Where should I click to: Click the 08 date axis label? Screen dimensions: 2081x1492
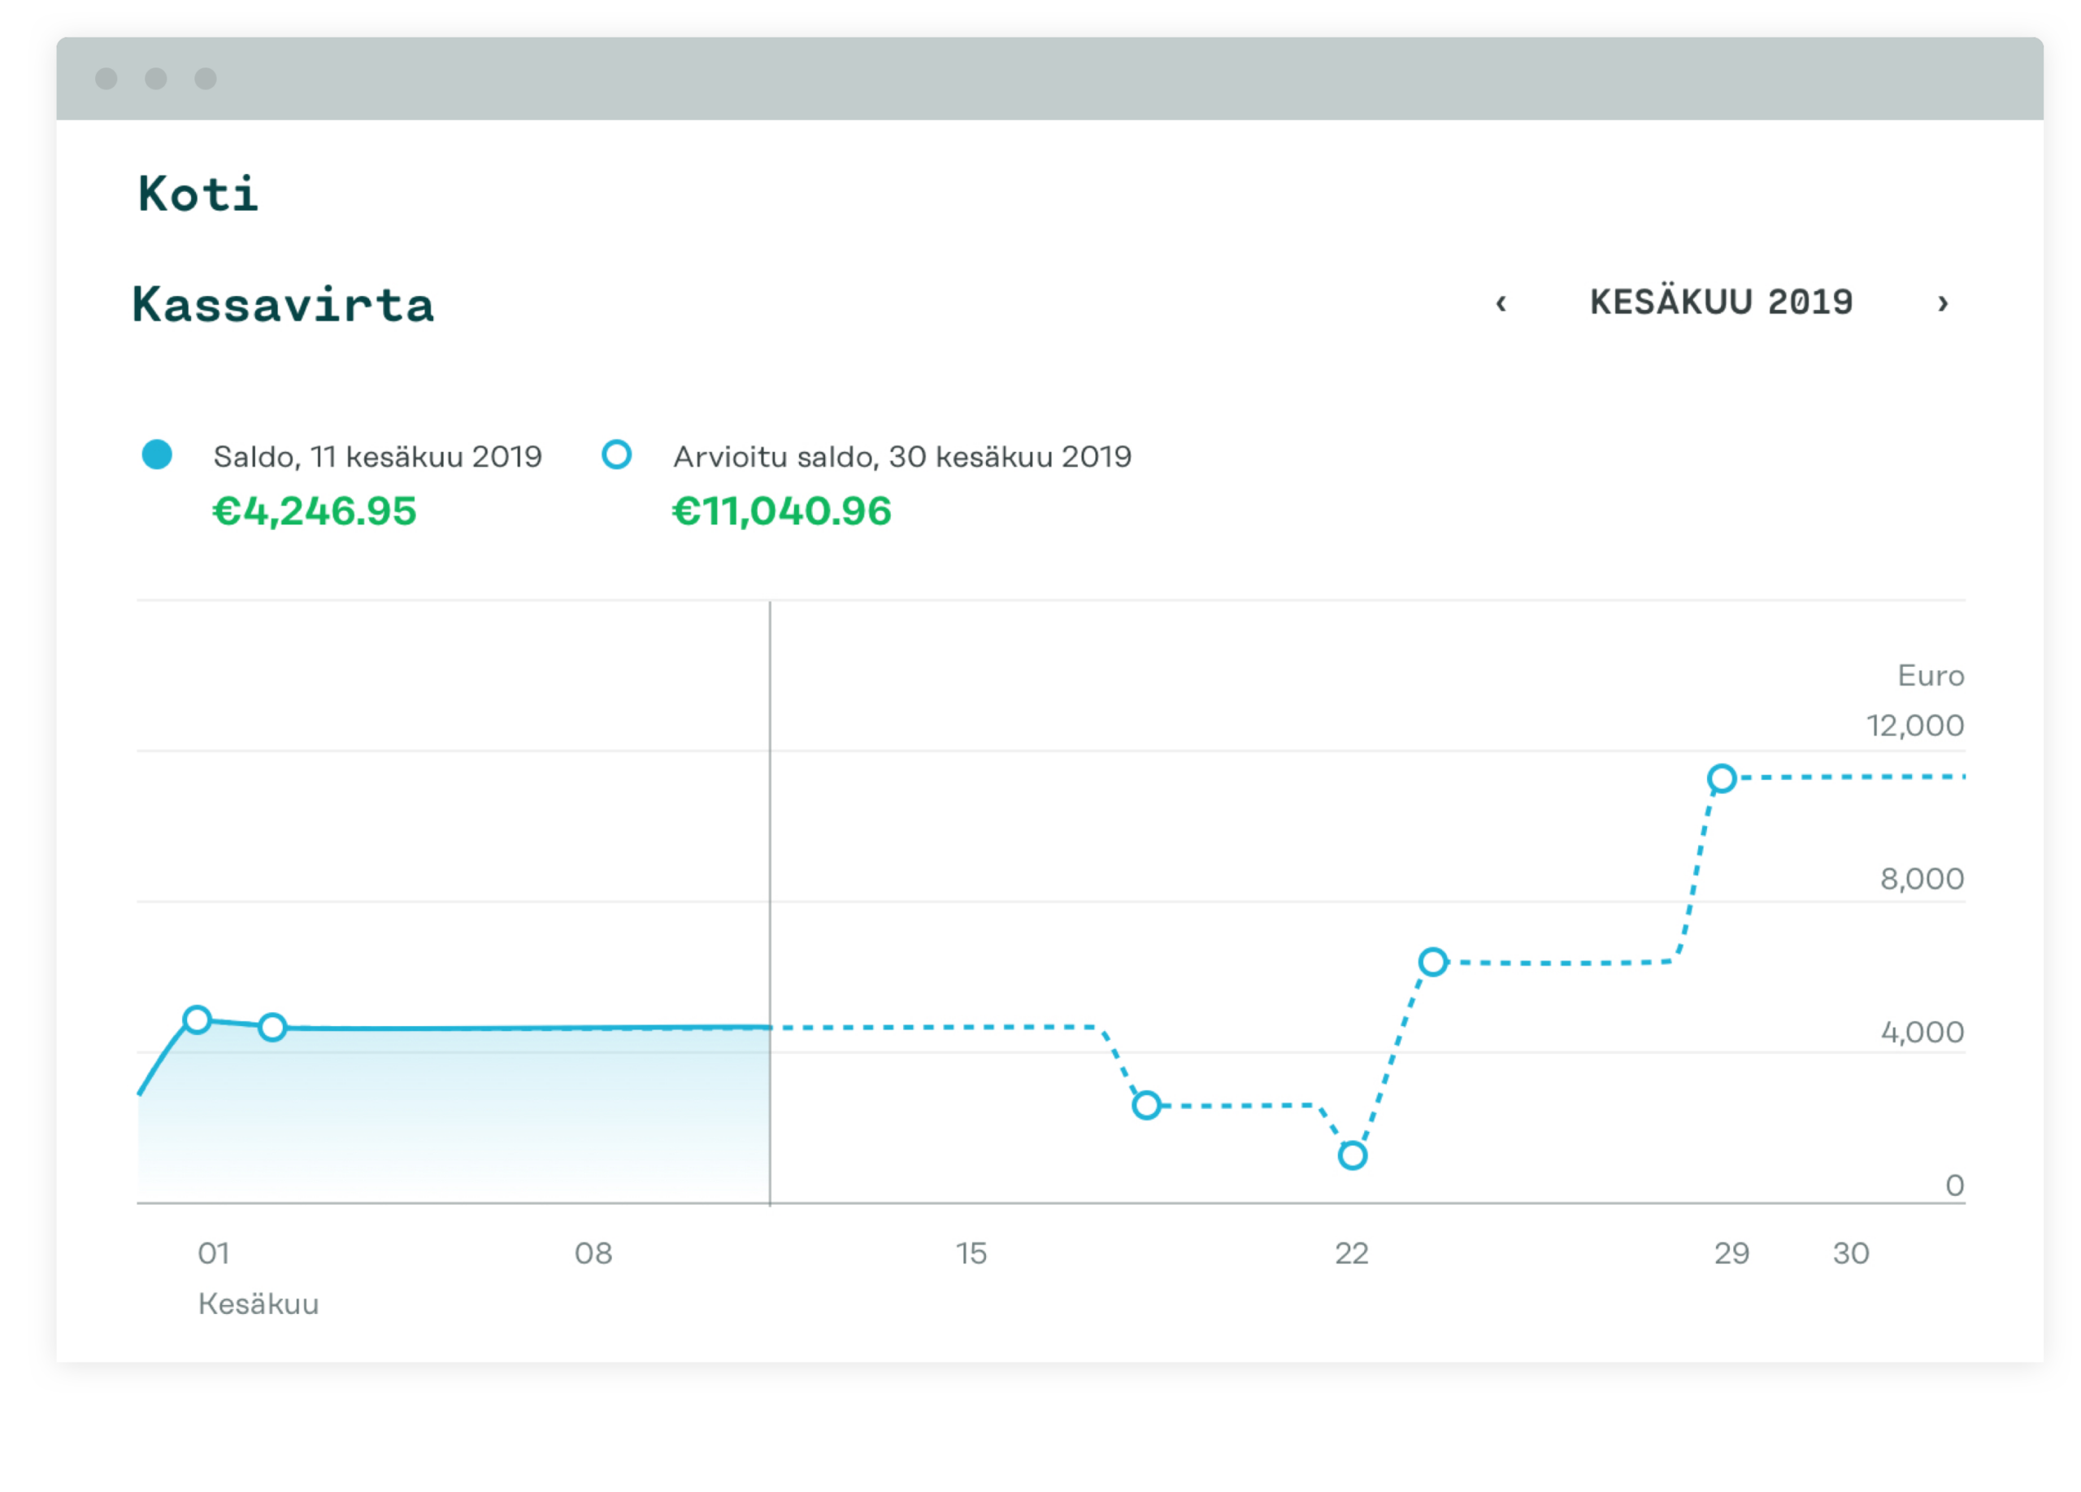pyautogui.click(x=593, y=1252)
